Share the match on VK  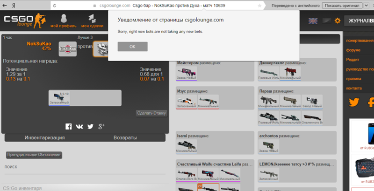coord(79,126)
